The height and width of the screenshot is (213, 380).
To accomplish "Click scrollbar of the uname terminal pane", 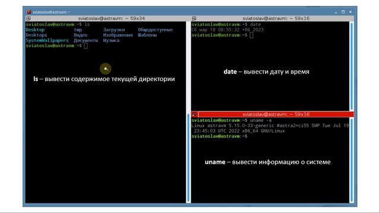I will click(351, 160).
